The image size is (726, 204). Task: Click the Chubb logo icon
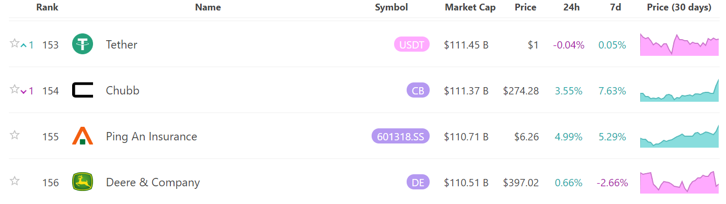[x=83, y=90]
